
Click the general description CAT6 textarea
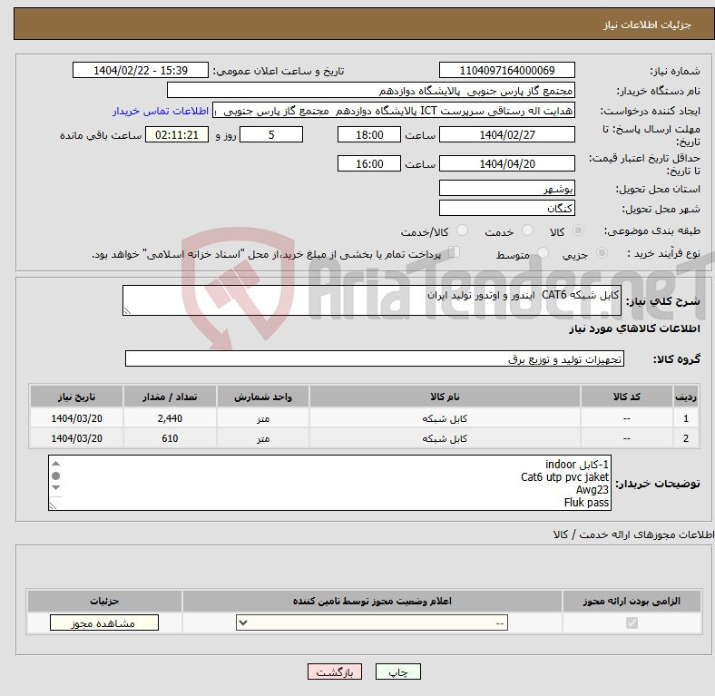pos(372,300)
